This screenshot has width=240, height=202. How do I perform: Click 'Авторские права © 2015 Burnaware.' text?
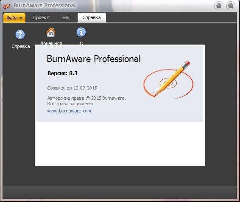(87, 98)
